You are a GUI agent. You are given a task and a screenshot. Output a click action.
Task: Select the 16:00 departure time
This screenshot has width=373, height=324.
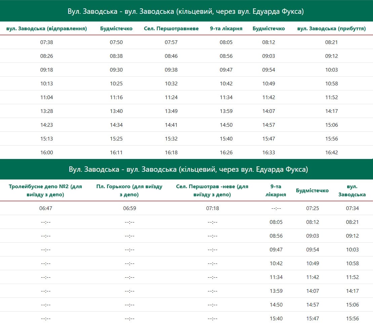coord(46,153)
